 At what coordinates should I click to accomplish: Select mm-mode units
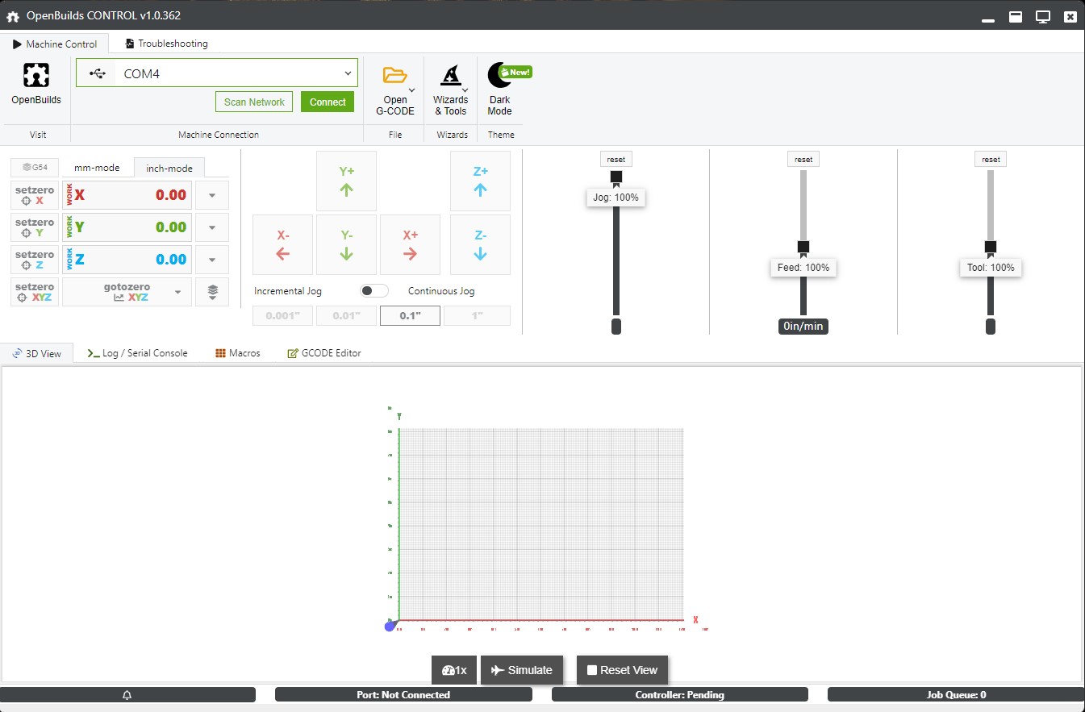click(x=97, y=168)
